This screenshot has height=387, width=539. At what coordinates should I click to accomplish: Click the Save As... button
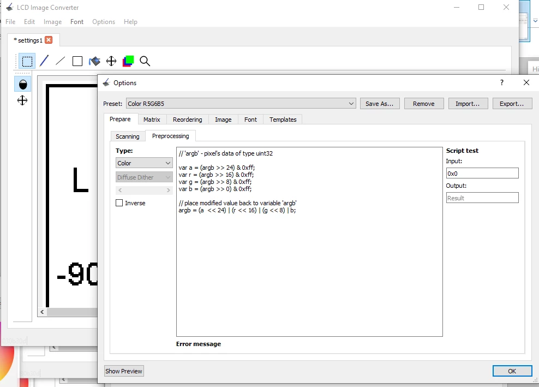(x=380, y=104)
